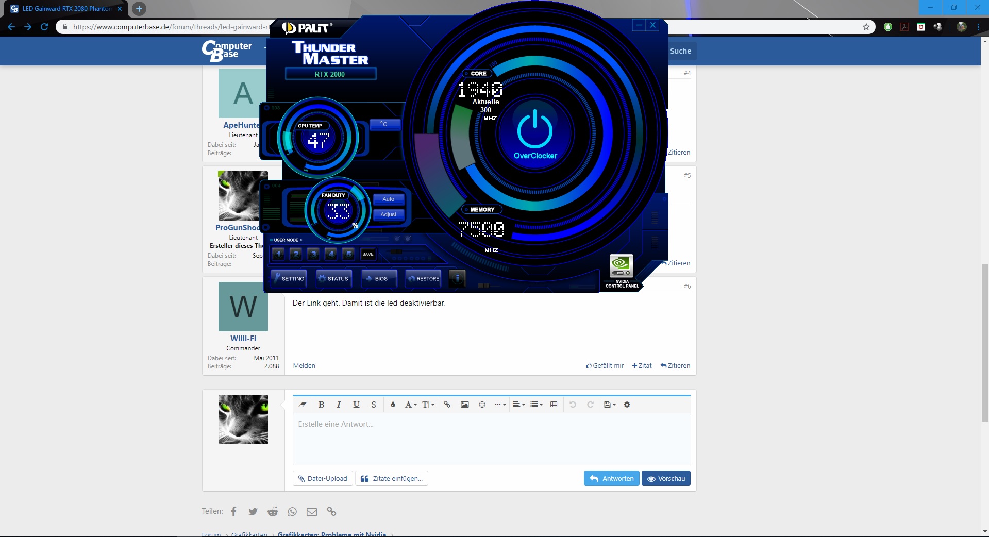Reload the page in Chrome

(x=44, y=27)
